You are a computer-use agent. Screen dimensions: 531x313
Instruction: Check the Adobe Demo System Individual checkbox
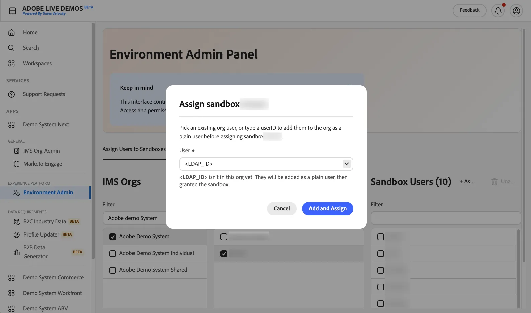pos(113,254)
